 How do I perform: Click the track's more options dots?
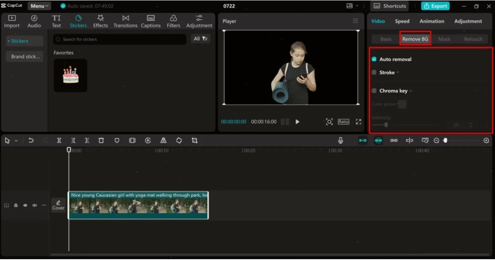44,205
